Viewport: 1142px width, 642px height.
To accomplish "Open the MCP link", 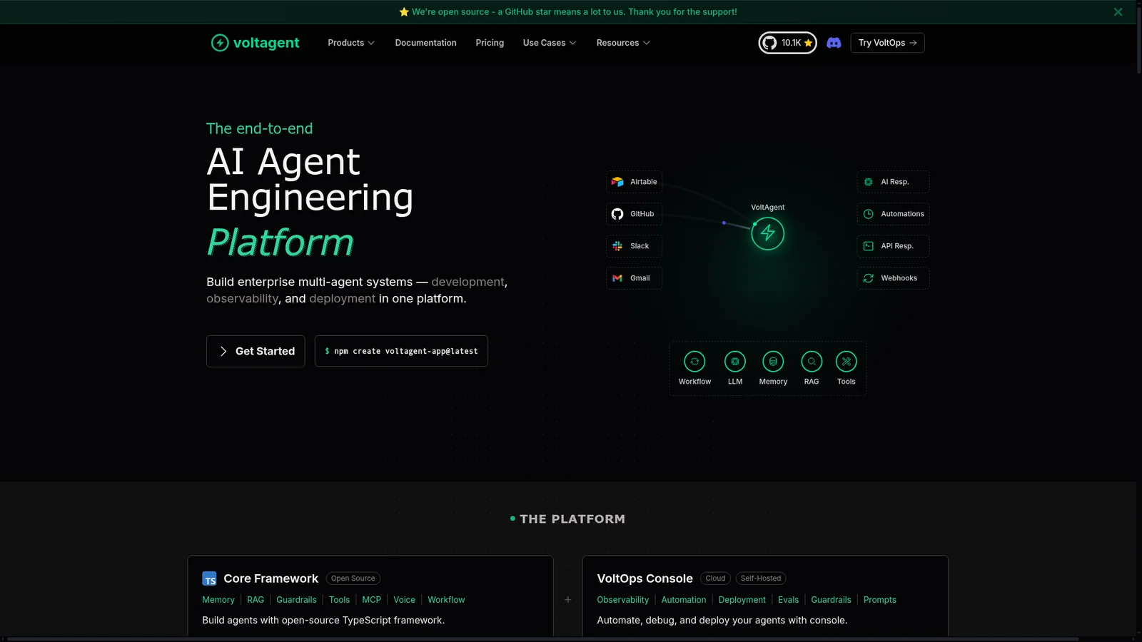I will (372, 600).
